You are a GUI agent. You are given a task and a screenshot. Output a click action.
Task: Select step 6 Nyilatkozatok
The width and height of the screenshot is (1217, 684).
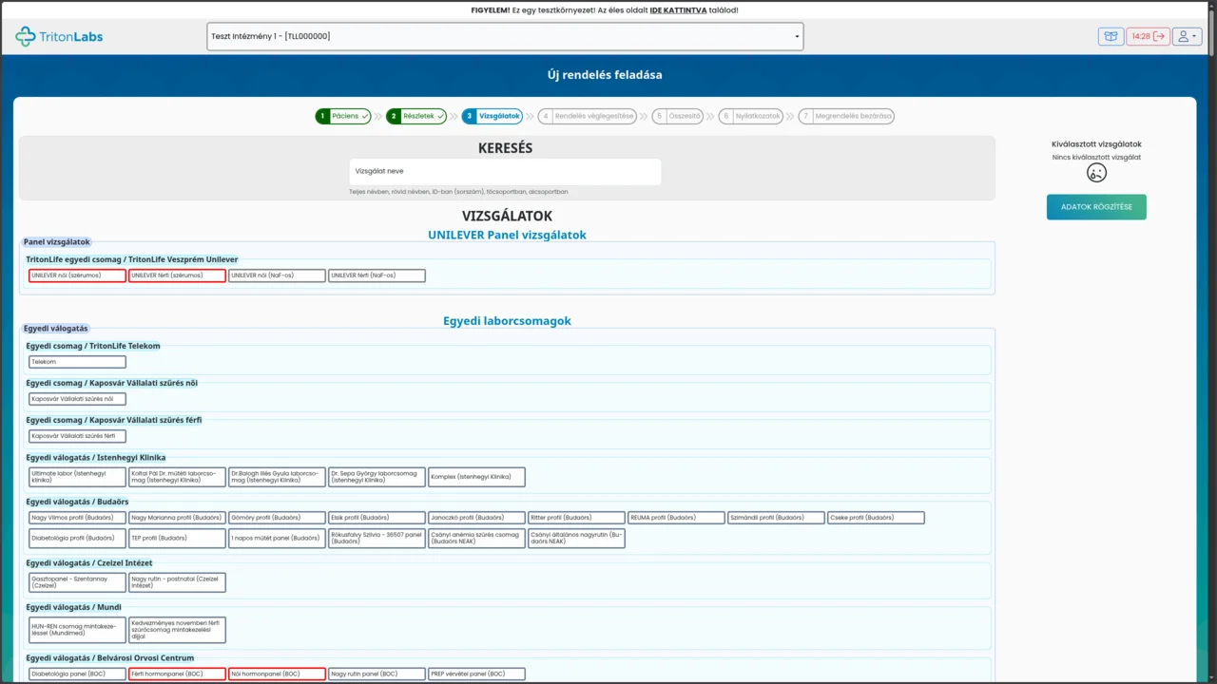(751, 116)
